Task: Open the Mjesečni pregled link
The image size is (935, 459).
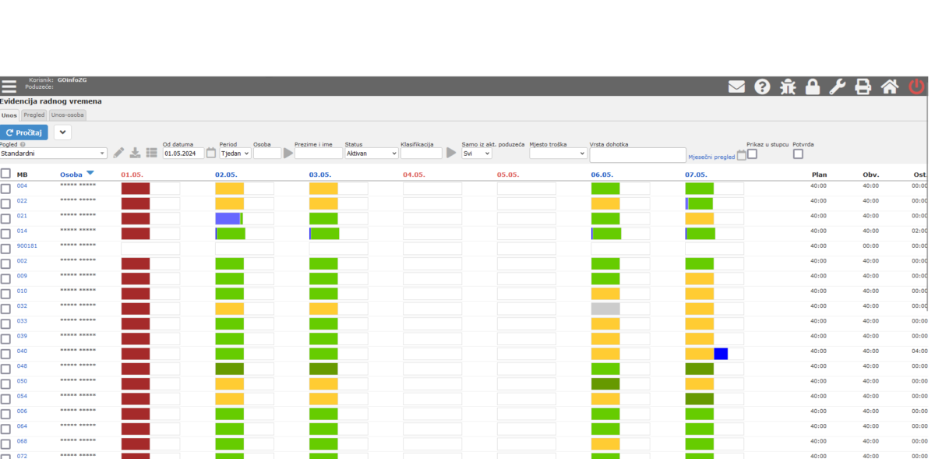Action: point(711,157)
